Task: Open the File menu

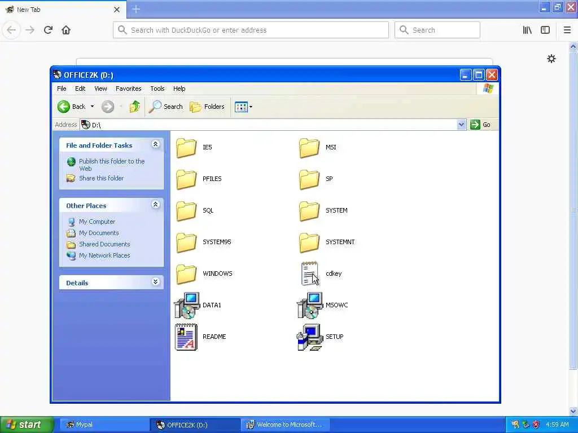Action: 62,89
